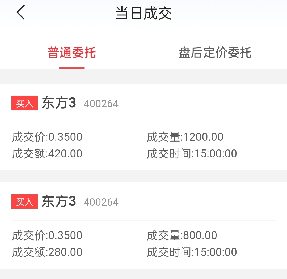Screen dimensions: 287x279
Task: Click 成交额:420.00 field
Action: click(47, 153)
